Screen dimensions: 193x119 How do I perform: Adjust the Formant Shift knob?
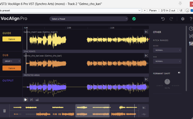(x=167, y=81)
